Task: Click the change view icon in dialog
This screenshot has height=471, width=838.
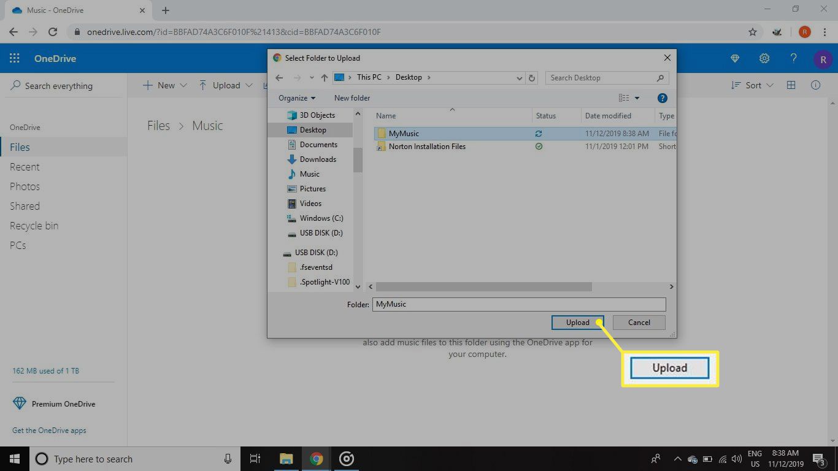Action: click(624, 98)
